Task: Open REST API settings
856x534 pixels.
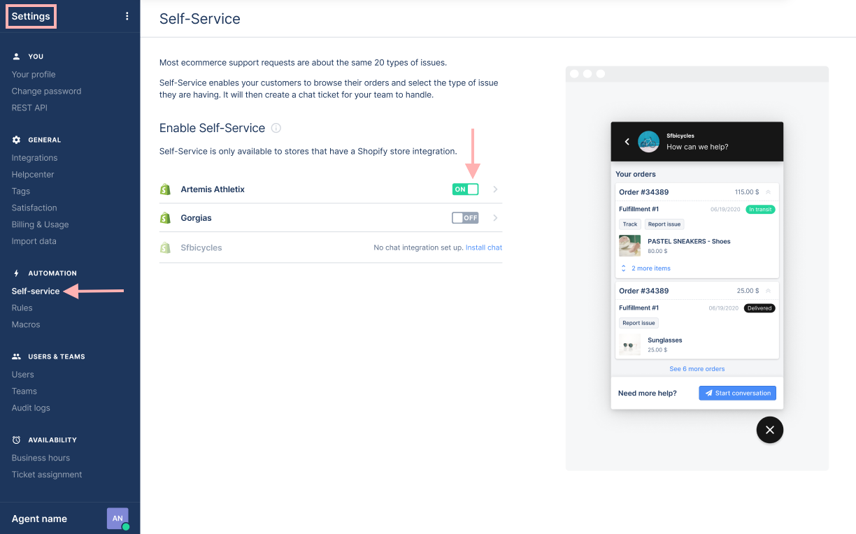Action: pyautogui.click(x=29, y=108)
